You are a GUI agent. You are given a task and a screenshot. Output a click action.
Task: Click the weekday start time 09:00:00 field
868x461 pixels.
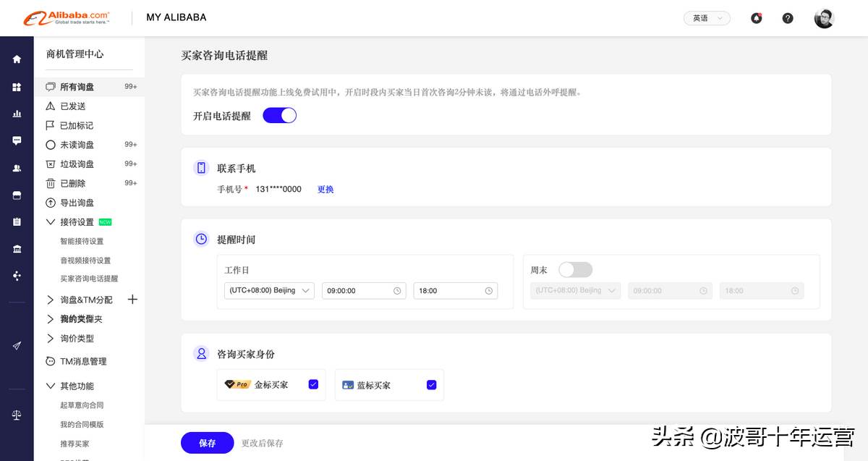(364, 291)
